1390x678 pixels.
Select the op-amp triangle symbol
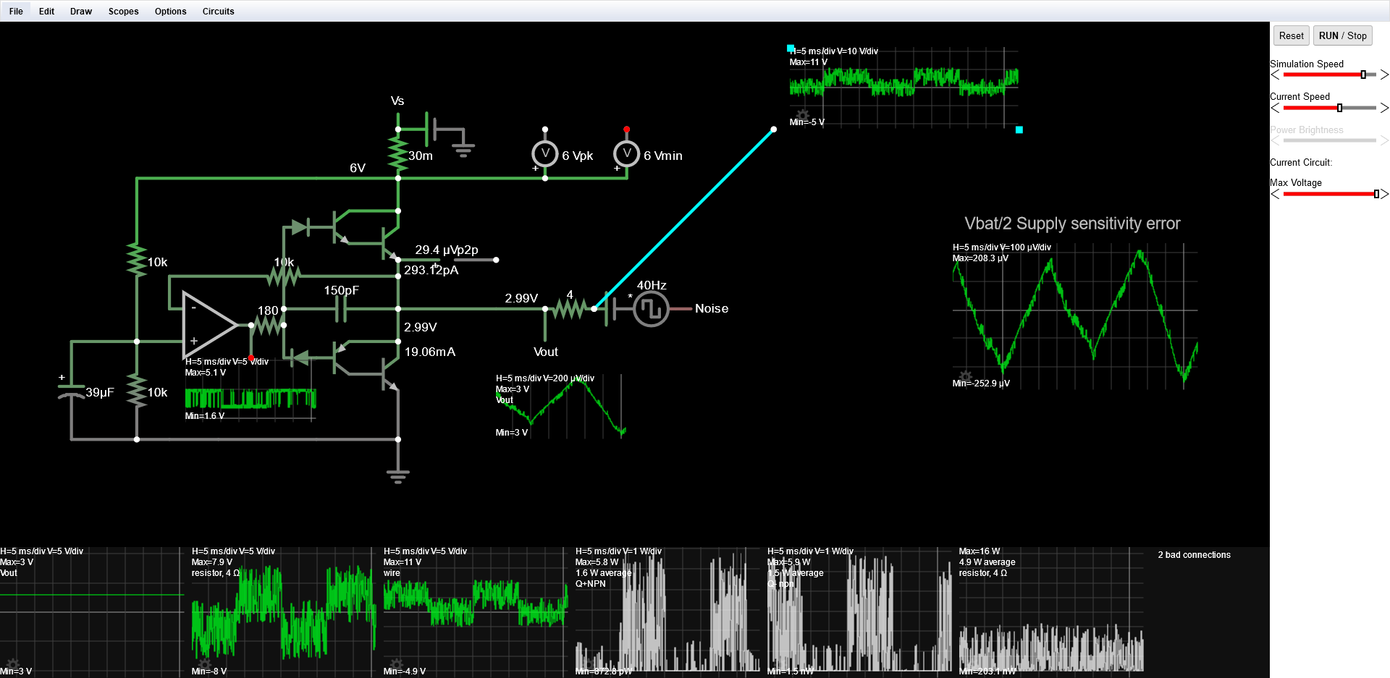point(209,325)
